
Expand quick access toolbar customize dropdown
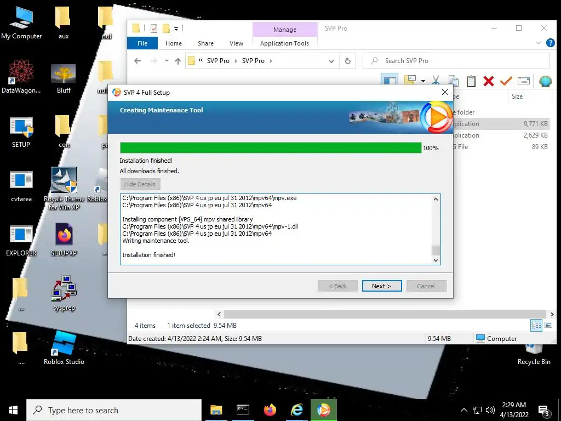tap(176, 29)
